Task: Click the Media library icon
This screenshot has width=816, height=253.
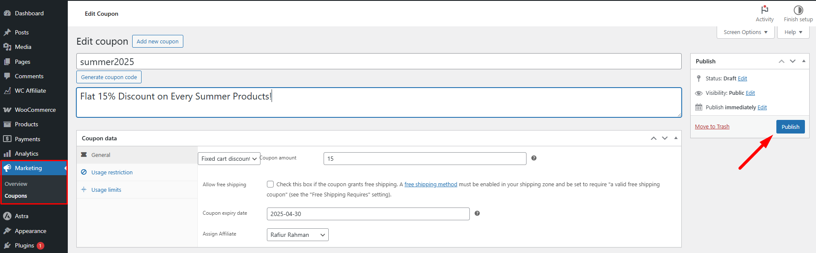Action: tap(7, 47)
